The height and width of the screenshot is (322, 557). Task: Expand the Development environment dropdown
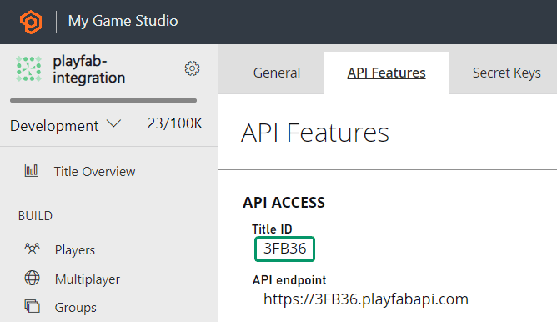(65, 125)
